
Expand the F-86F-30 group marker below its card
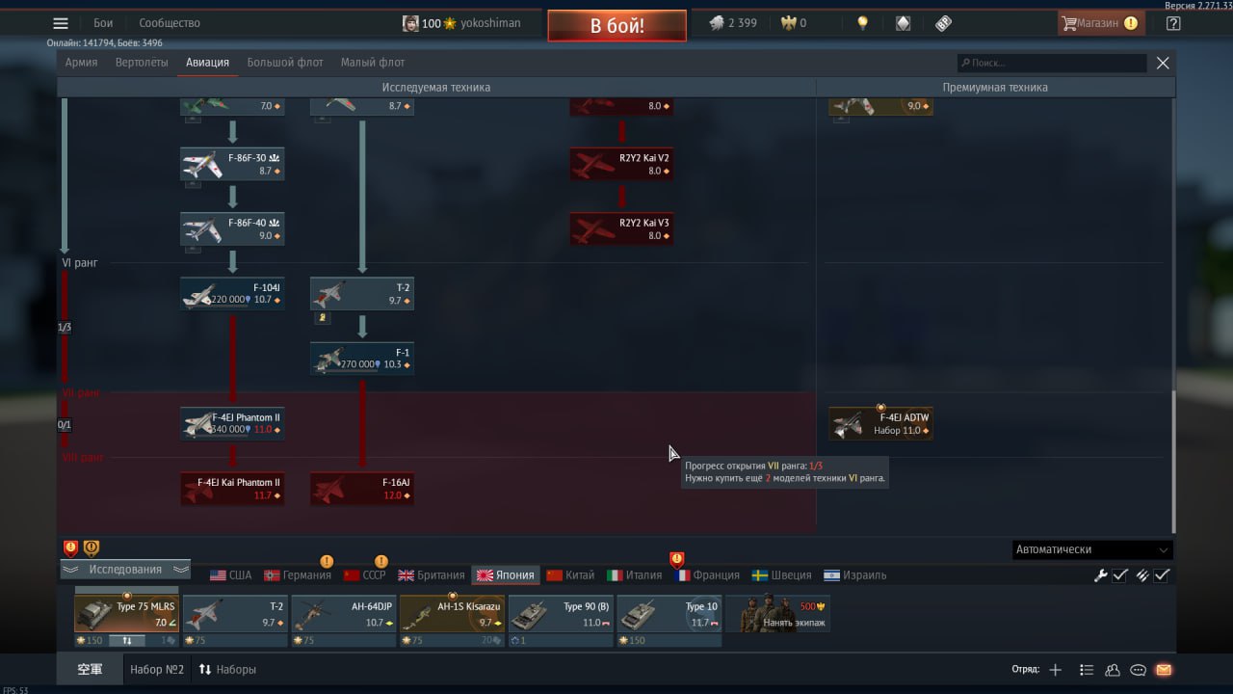tap(193, 183)
